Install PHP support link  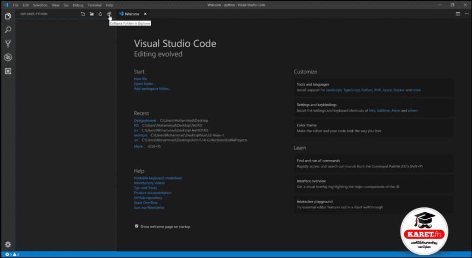pyautogui.click(x=378, y=90)
